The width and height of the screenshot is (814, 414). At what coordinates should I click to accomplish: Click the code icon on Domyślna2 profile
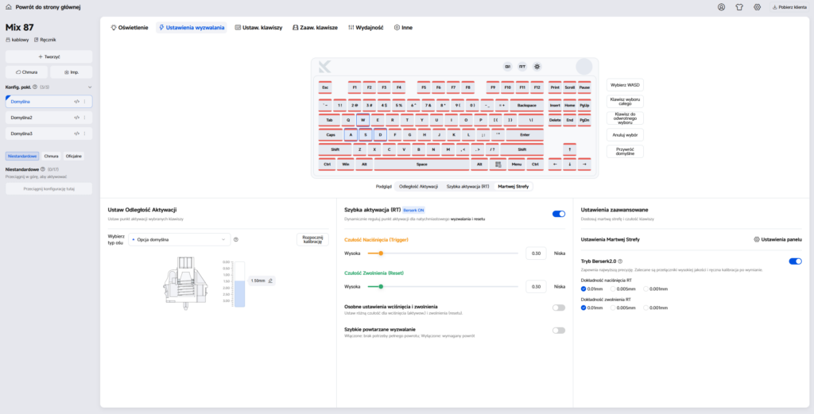[77, 118]
